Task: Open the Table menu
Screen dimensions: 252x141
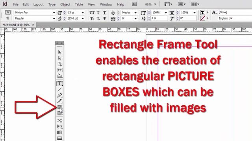Action: pyautogui.click(x=79, y=4)
